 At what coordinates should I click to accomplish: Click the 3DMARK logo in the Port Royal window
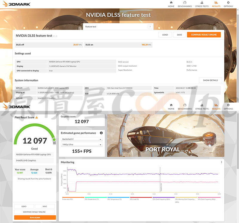16,106
